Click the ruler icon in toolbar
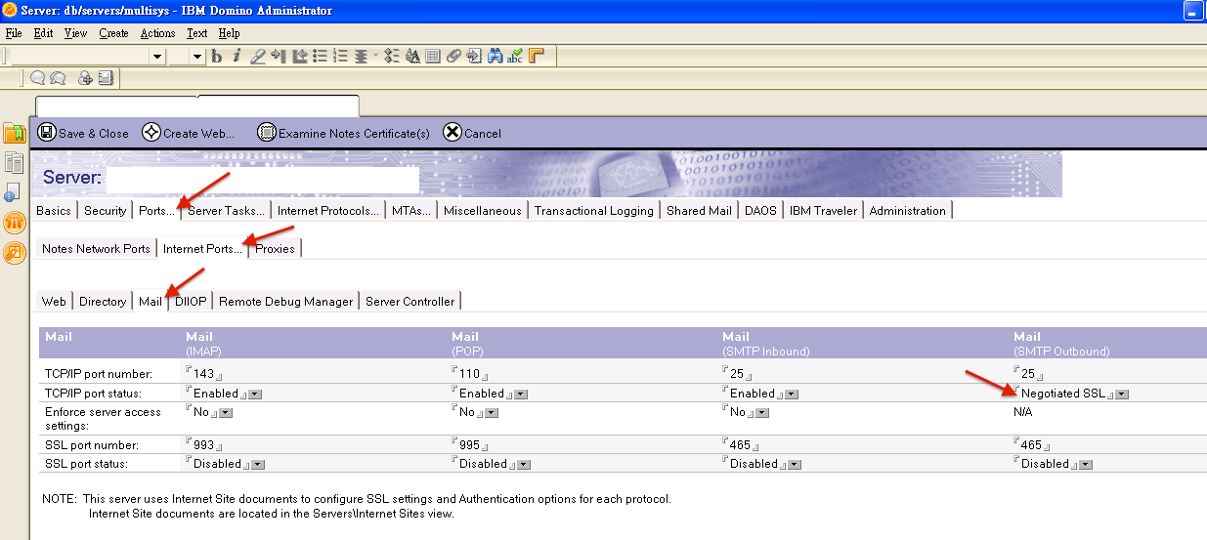The width and height of the screenshot is (1207, 540). tap(536, 57)
